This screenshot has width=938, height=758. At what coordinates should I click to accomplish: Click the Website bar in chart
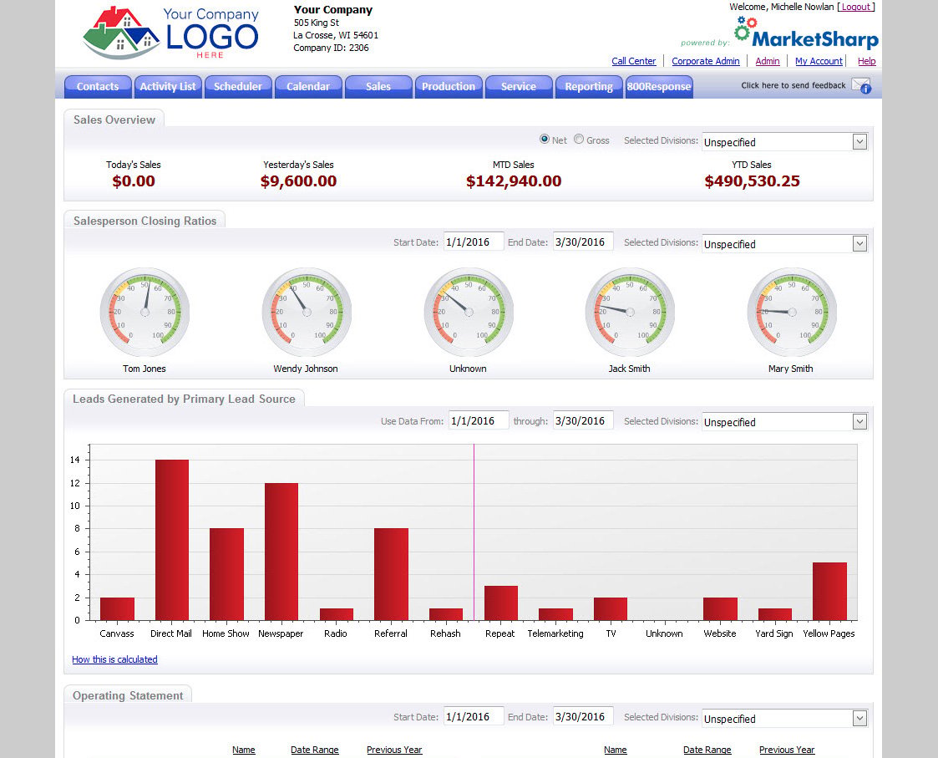click(x=720, y=609)
